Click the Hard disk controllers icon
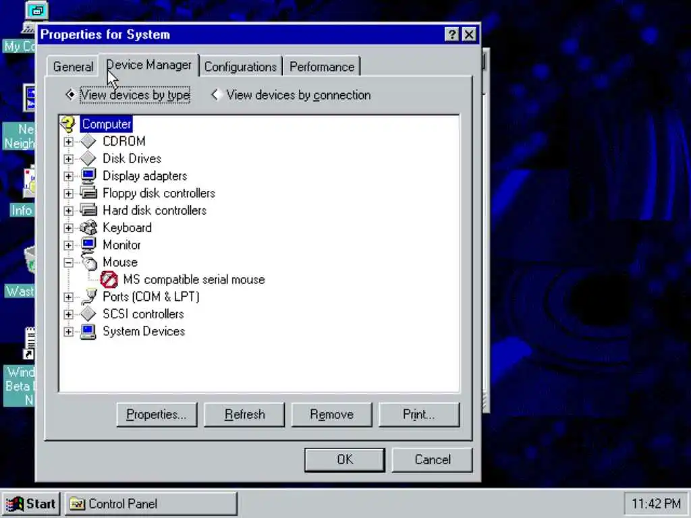Viewport: 691px width, 518px height. click(88, 210)
